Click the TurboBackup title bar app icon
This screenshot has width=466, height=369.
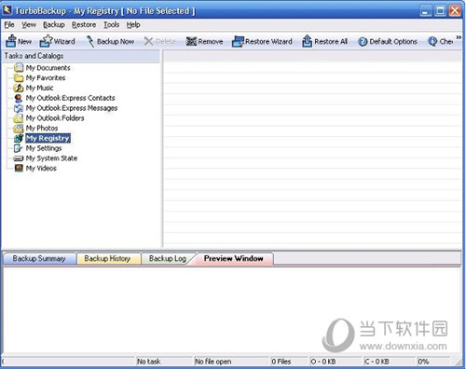click(x=7, y=10)
